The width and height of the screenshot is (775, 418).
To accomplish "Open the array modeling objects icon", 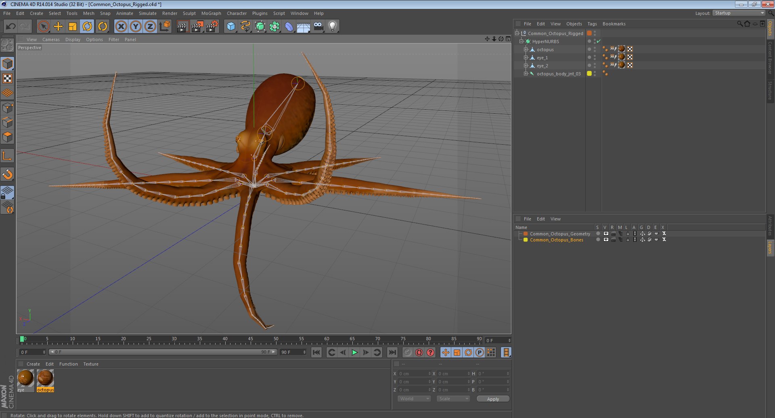I will click(x=275, y=27).
